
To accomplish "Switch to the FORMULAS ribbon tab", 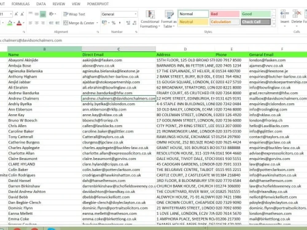I will point(21,4).
